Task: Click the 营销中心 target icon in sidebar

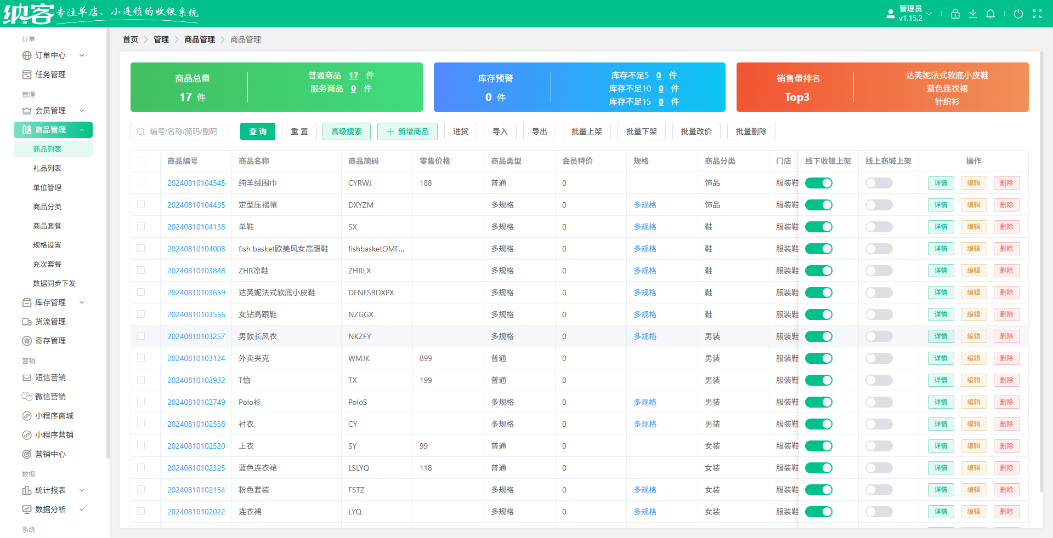Action: [x=26, y=454]
